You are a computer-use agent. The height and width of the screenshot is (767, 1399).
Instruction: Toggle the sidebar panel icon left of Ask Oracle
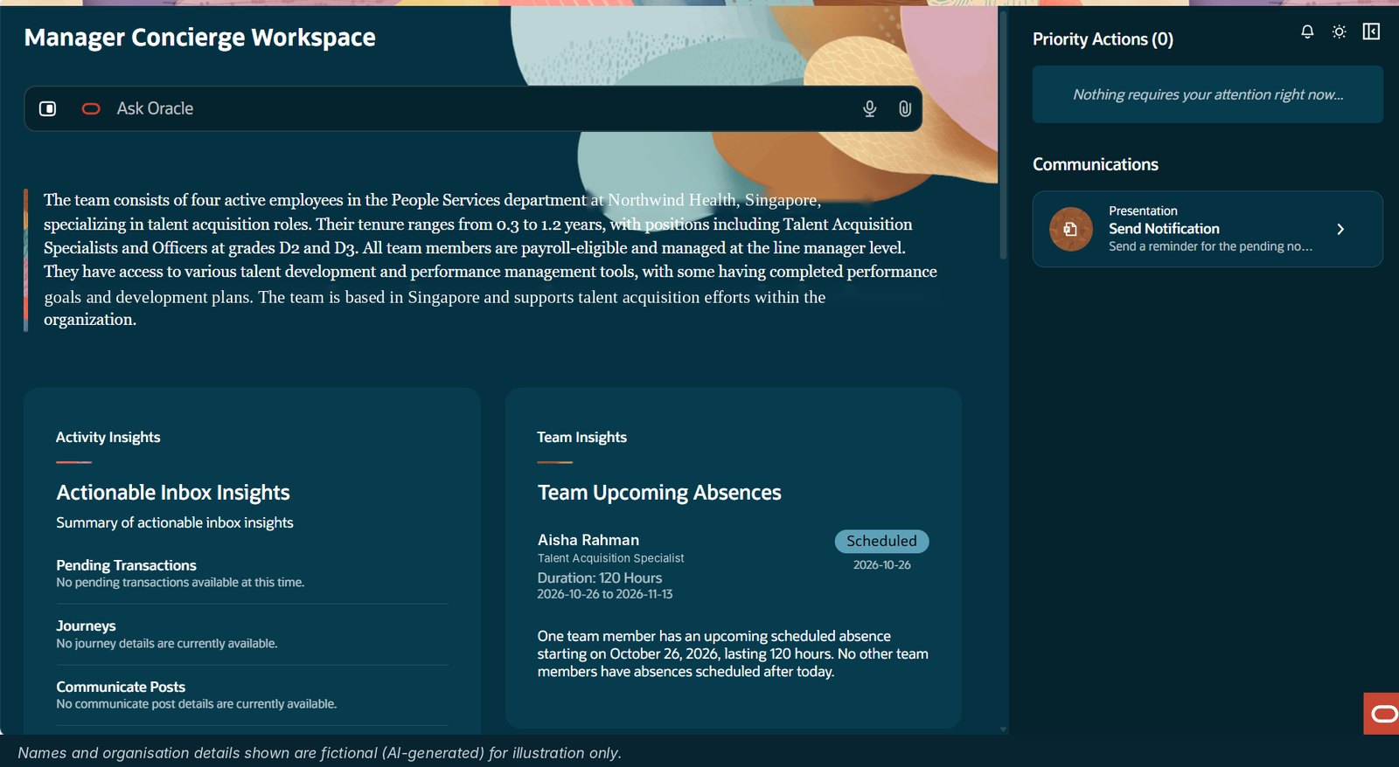pyautogui.click(x=47, y=108)
